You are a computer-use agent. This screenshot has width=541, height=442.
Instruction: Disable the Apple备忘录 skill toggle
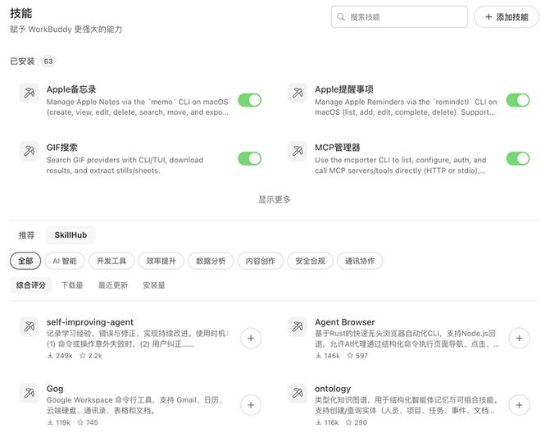249,100
